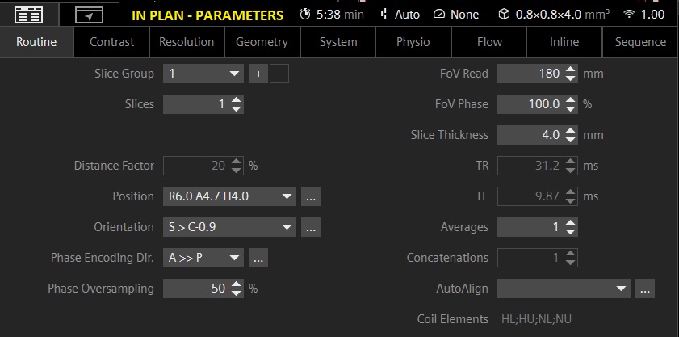The image size is (679, 337).
Task: Open AutoAlign ellipsis options button
Action: coord(645,289)
